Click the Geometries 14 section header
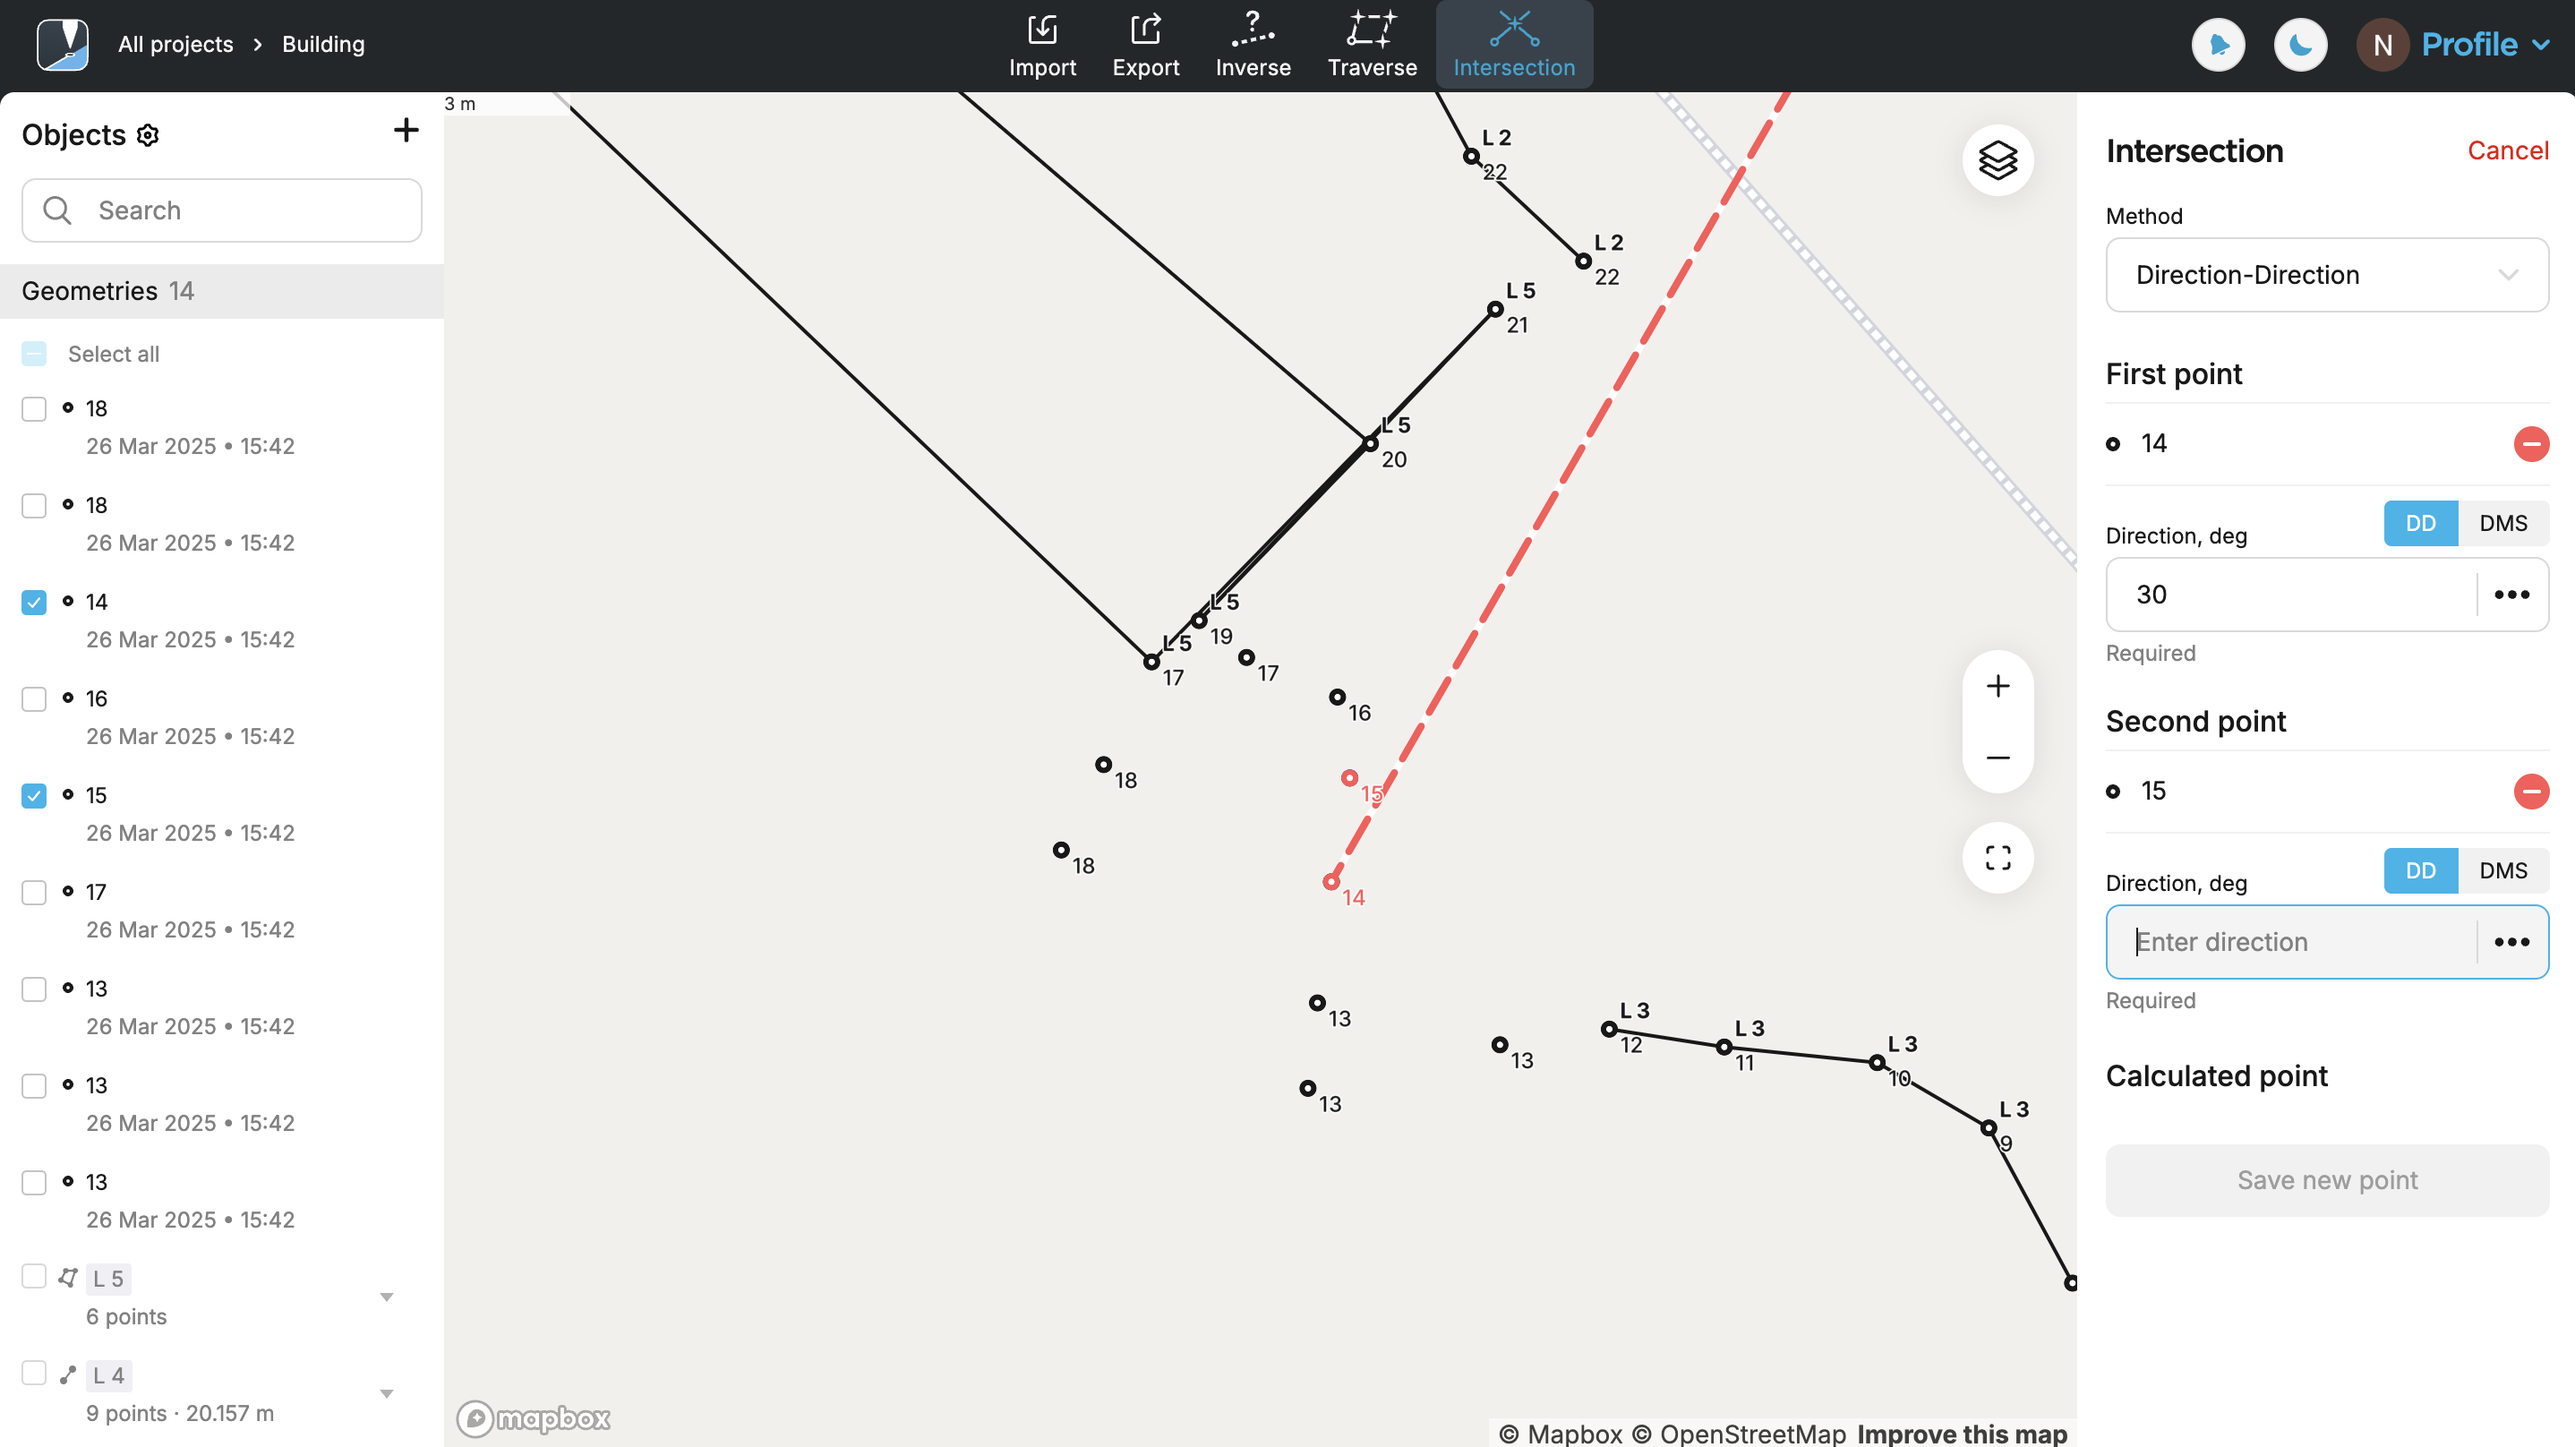The image size is (2575, 1447). tap(222, 291)
